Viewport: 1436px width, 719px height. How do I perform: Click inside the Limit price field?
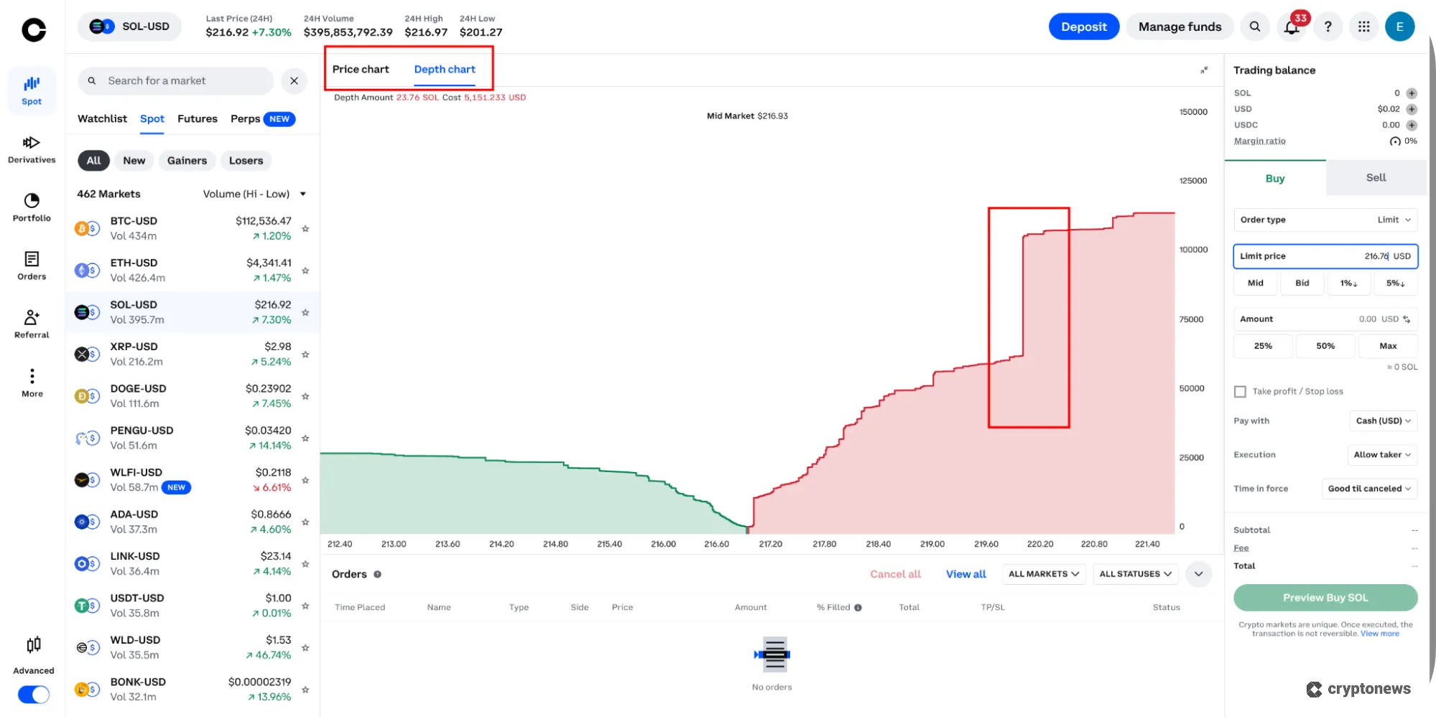point(1325,256)
